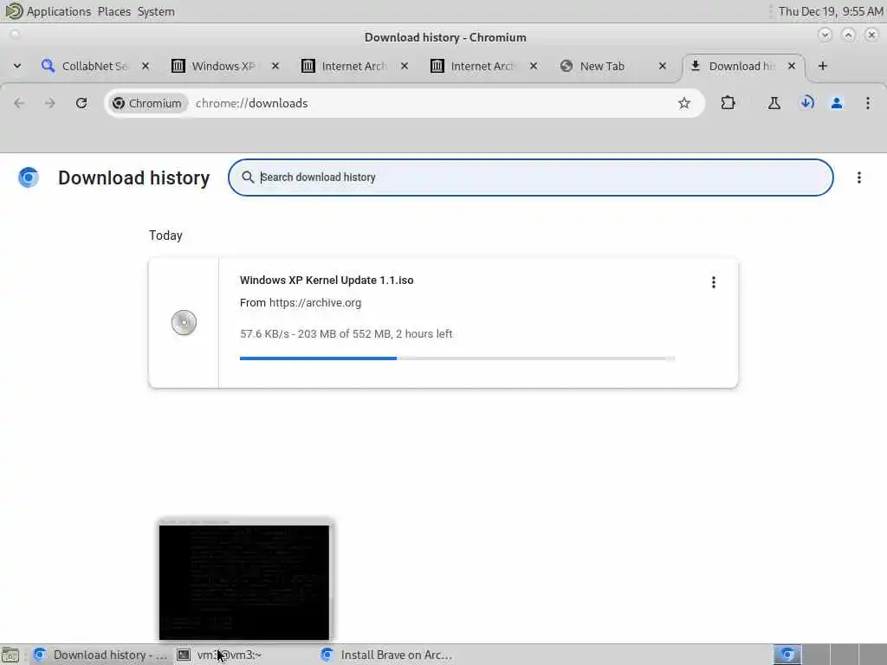Click the browser forward arrow

click(x=49, y=103)
